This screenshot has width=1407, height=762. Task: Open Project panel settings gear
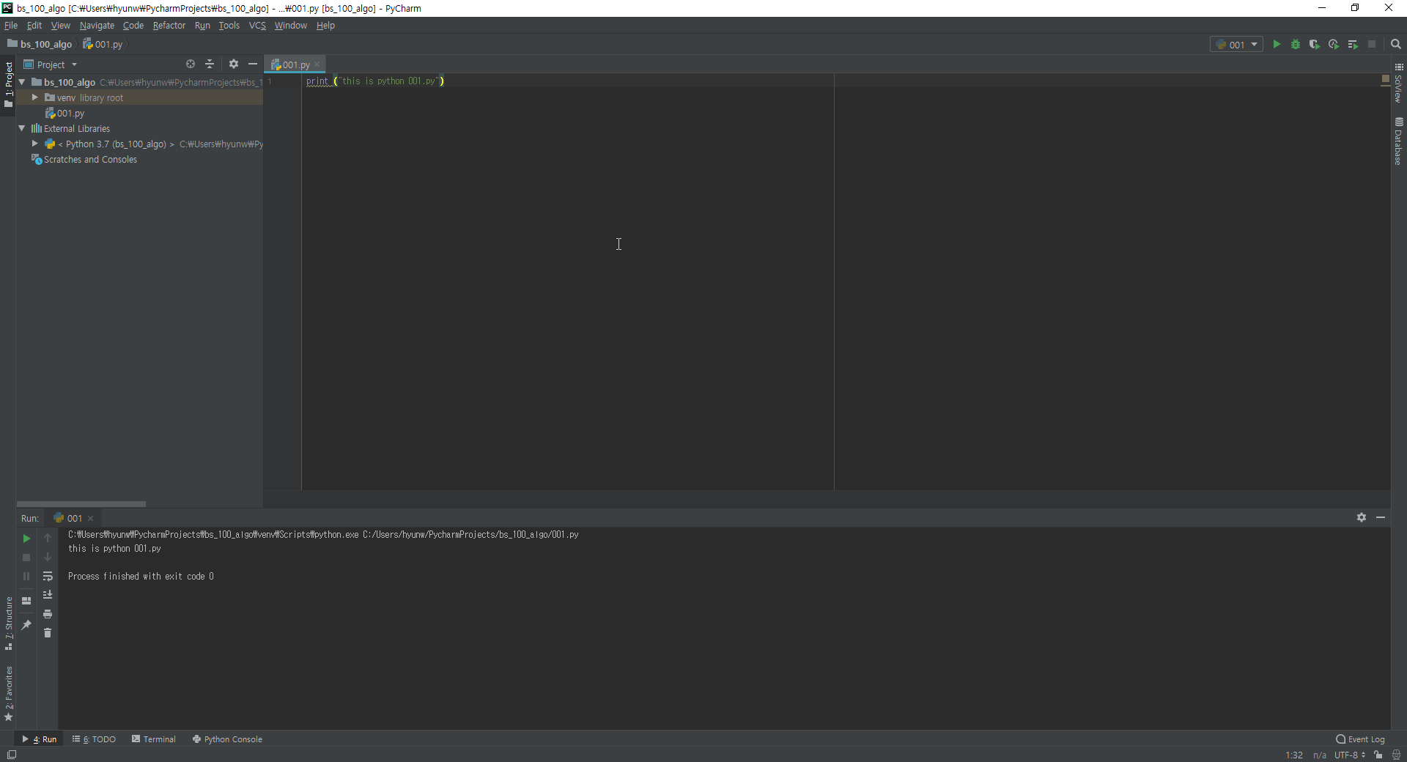234,64
